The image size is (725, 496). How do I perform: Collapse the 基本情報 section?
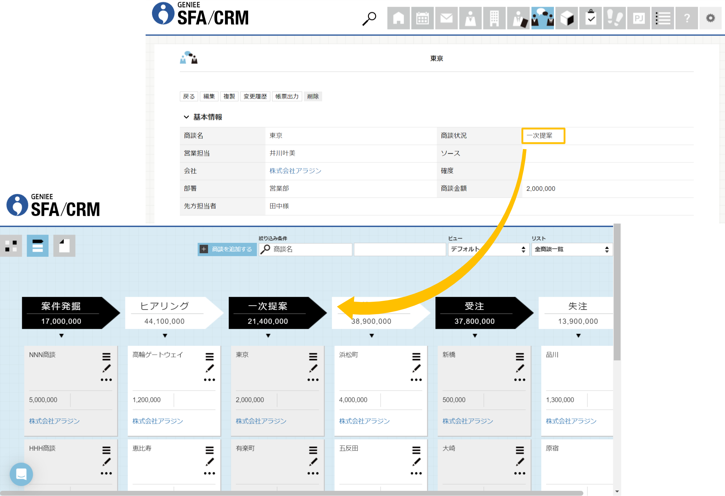186,117
